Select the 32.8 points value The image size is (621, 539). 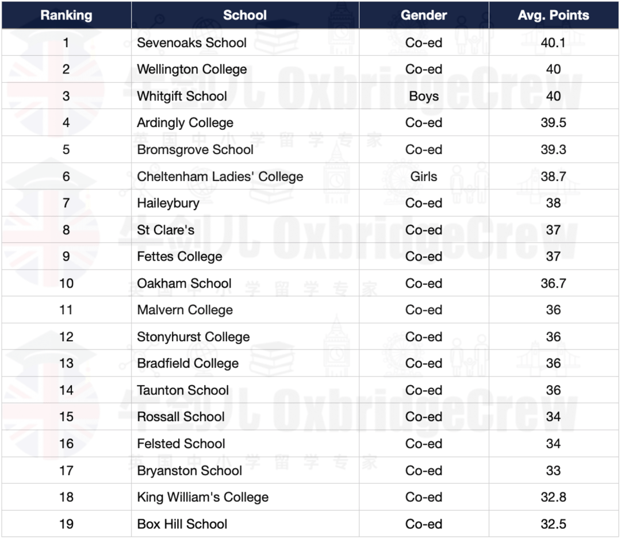pyautogui.click(x=553, y=497)
